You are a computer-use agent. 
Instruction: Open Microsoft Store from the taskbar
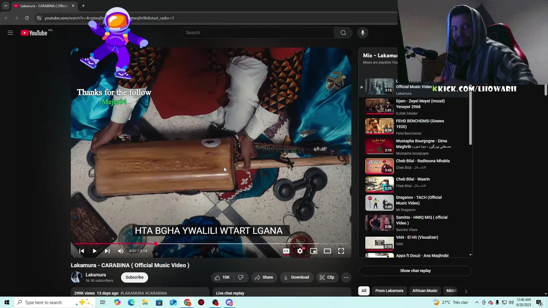click(159, 302)
